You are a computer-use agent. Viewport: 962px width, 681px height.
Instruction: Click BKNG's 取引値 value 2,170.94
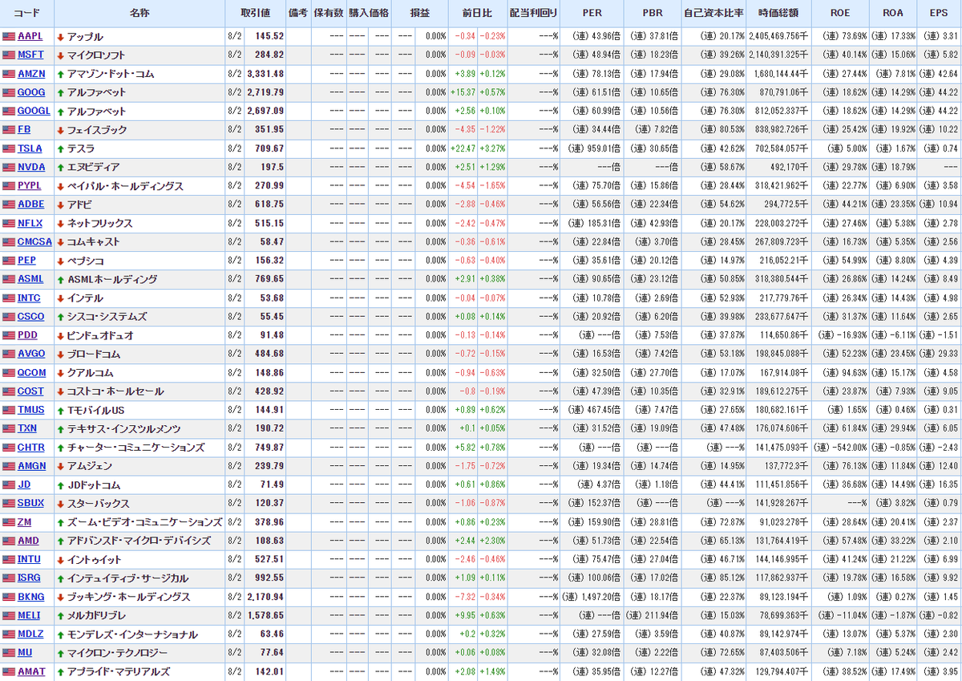click(x=265, y=597)
